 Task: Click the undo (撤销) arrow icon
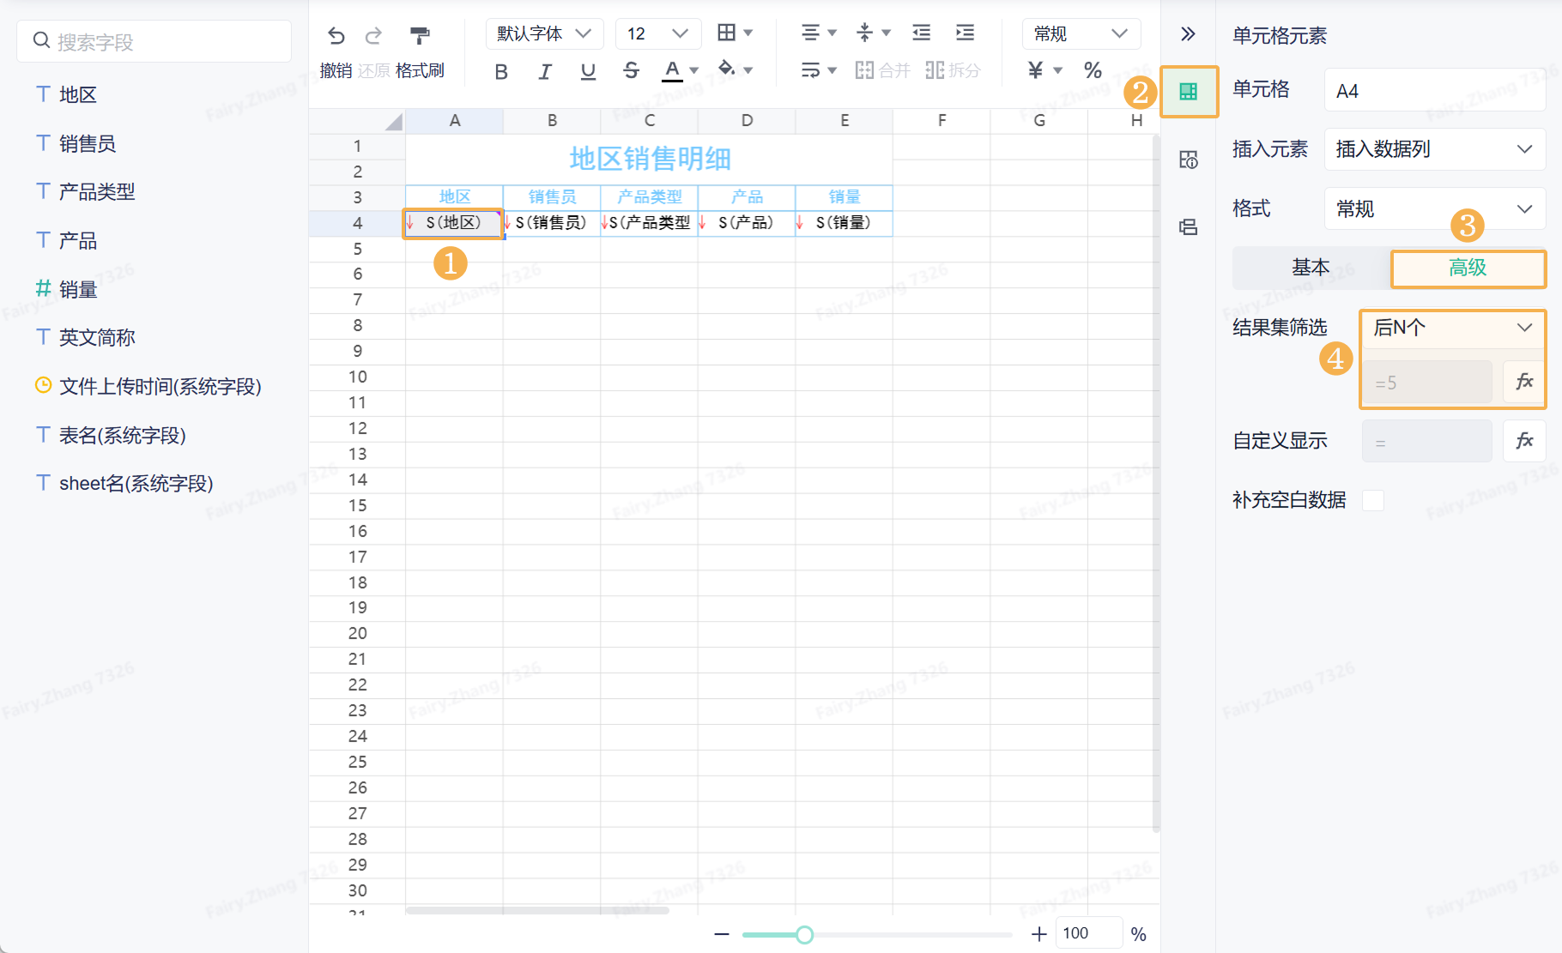(336, 36)
